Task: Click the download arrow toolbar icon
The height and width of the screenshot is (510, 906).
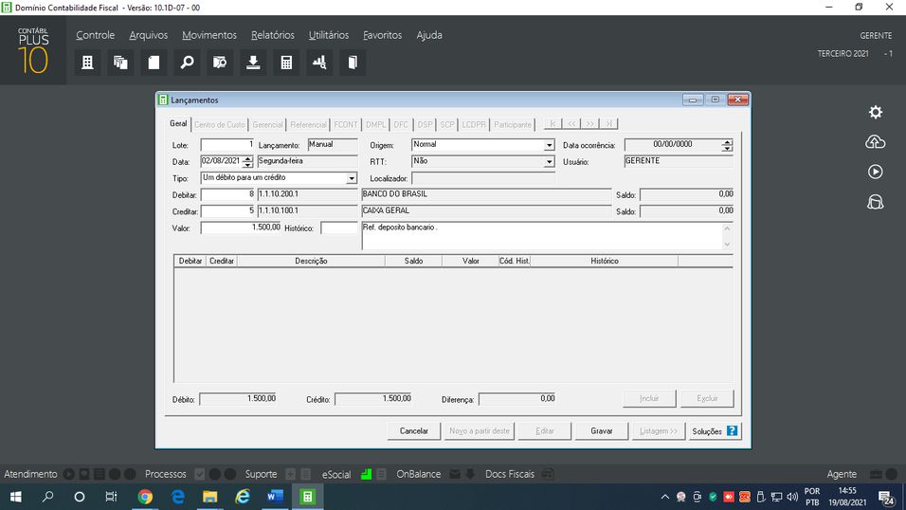Action: click(x=253, y=63)
